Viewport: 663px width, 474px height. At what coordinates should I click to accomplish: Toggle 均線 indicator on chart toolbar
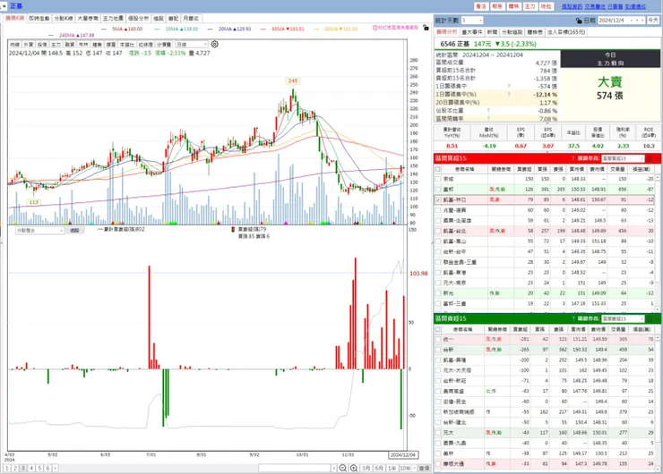15,45
